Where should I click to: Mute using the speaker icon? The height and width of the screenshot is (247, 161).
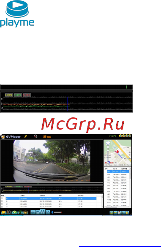(52, 212)
